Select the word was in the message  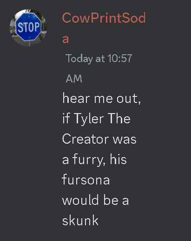[x=125, y=140]
